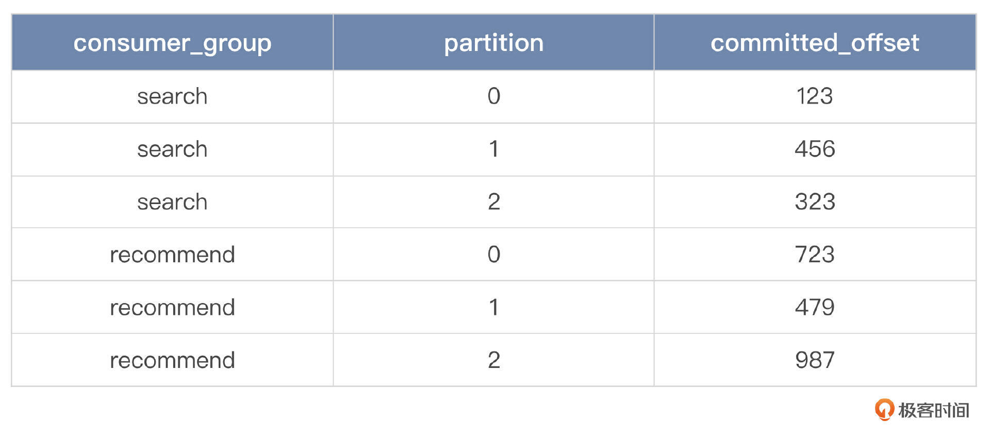Click the recommend cell in offset 723 row

(172, 255)
